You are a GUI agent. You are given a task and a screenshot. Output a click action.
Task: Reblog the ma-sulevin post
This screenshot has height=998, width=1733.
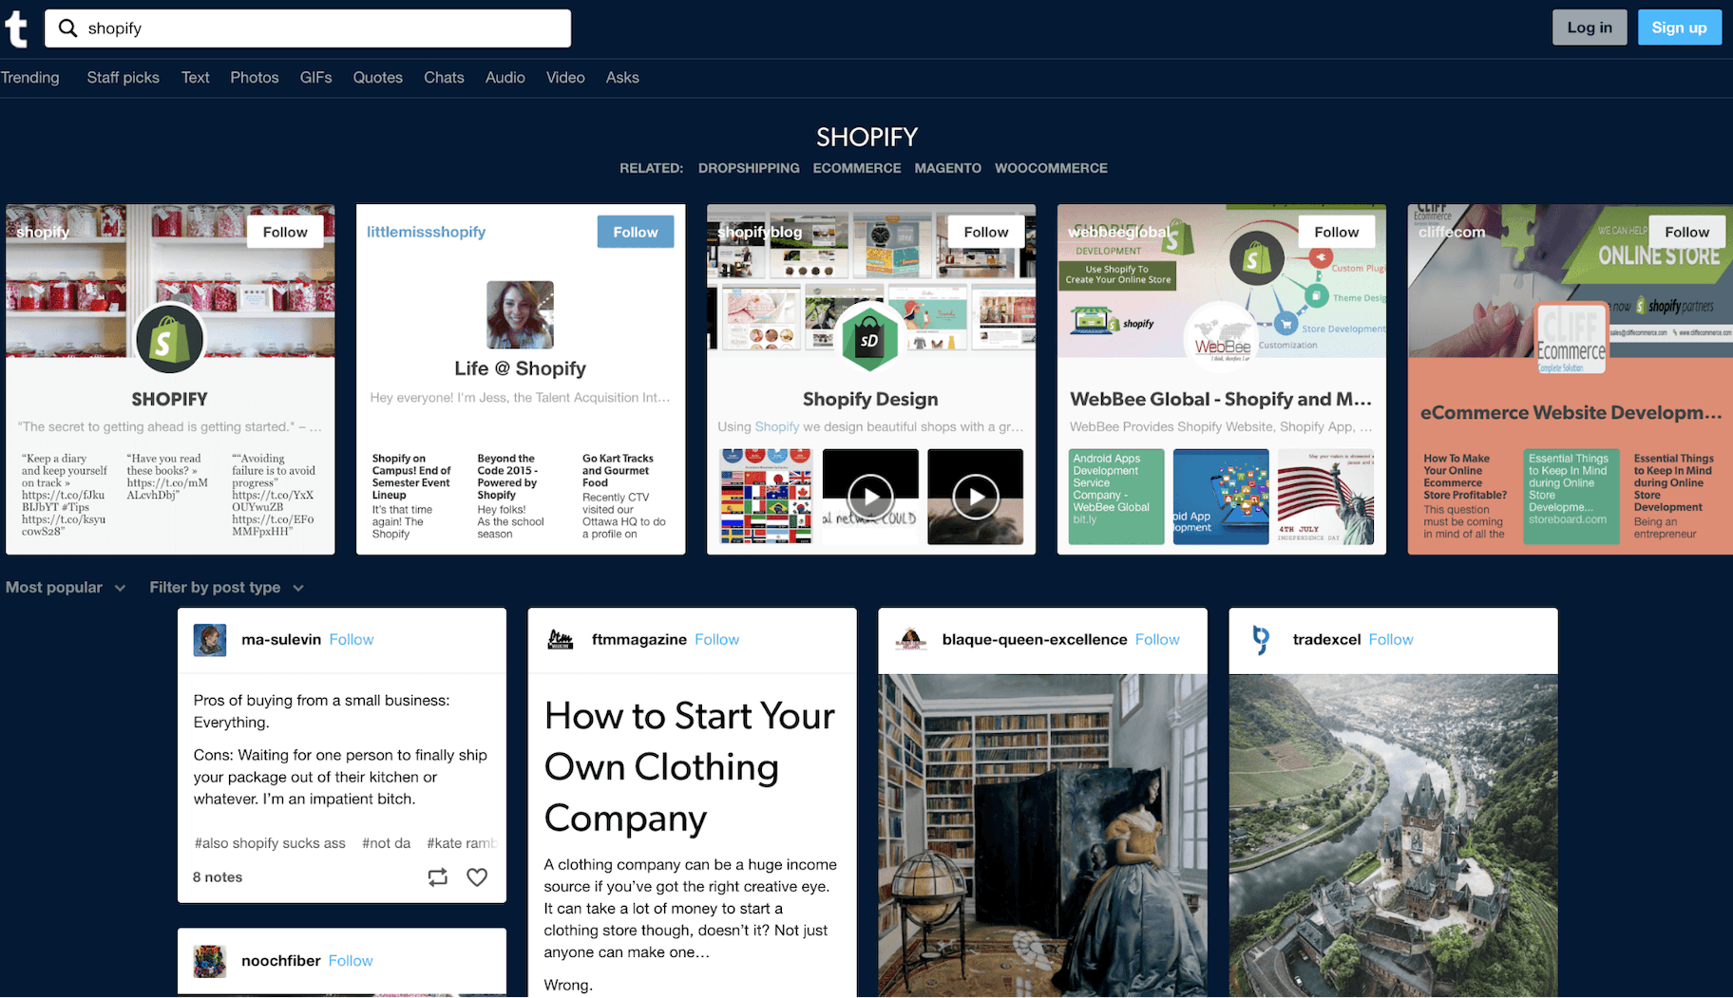point(437,877)
